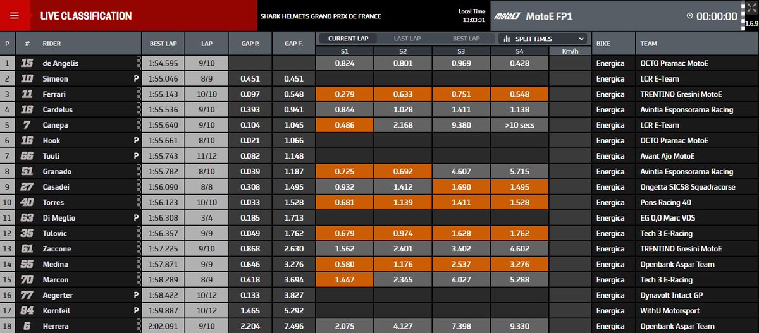The width and height of the screenshot is (759, 333).
Task: Click the S4 sector column header
Action: [519, 51]
